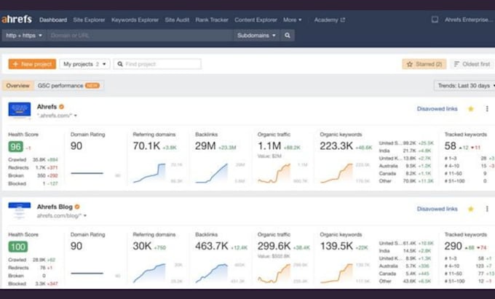The height and width of the screenshot is (299, 495).
Task: Open Academy external link
Action: point(329,20)
